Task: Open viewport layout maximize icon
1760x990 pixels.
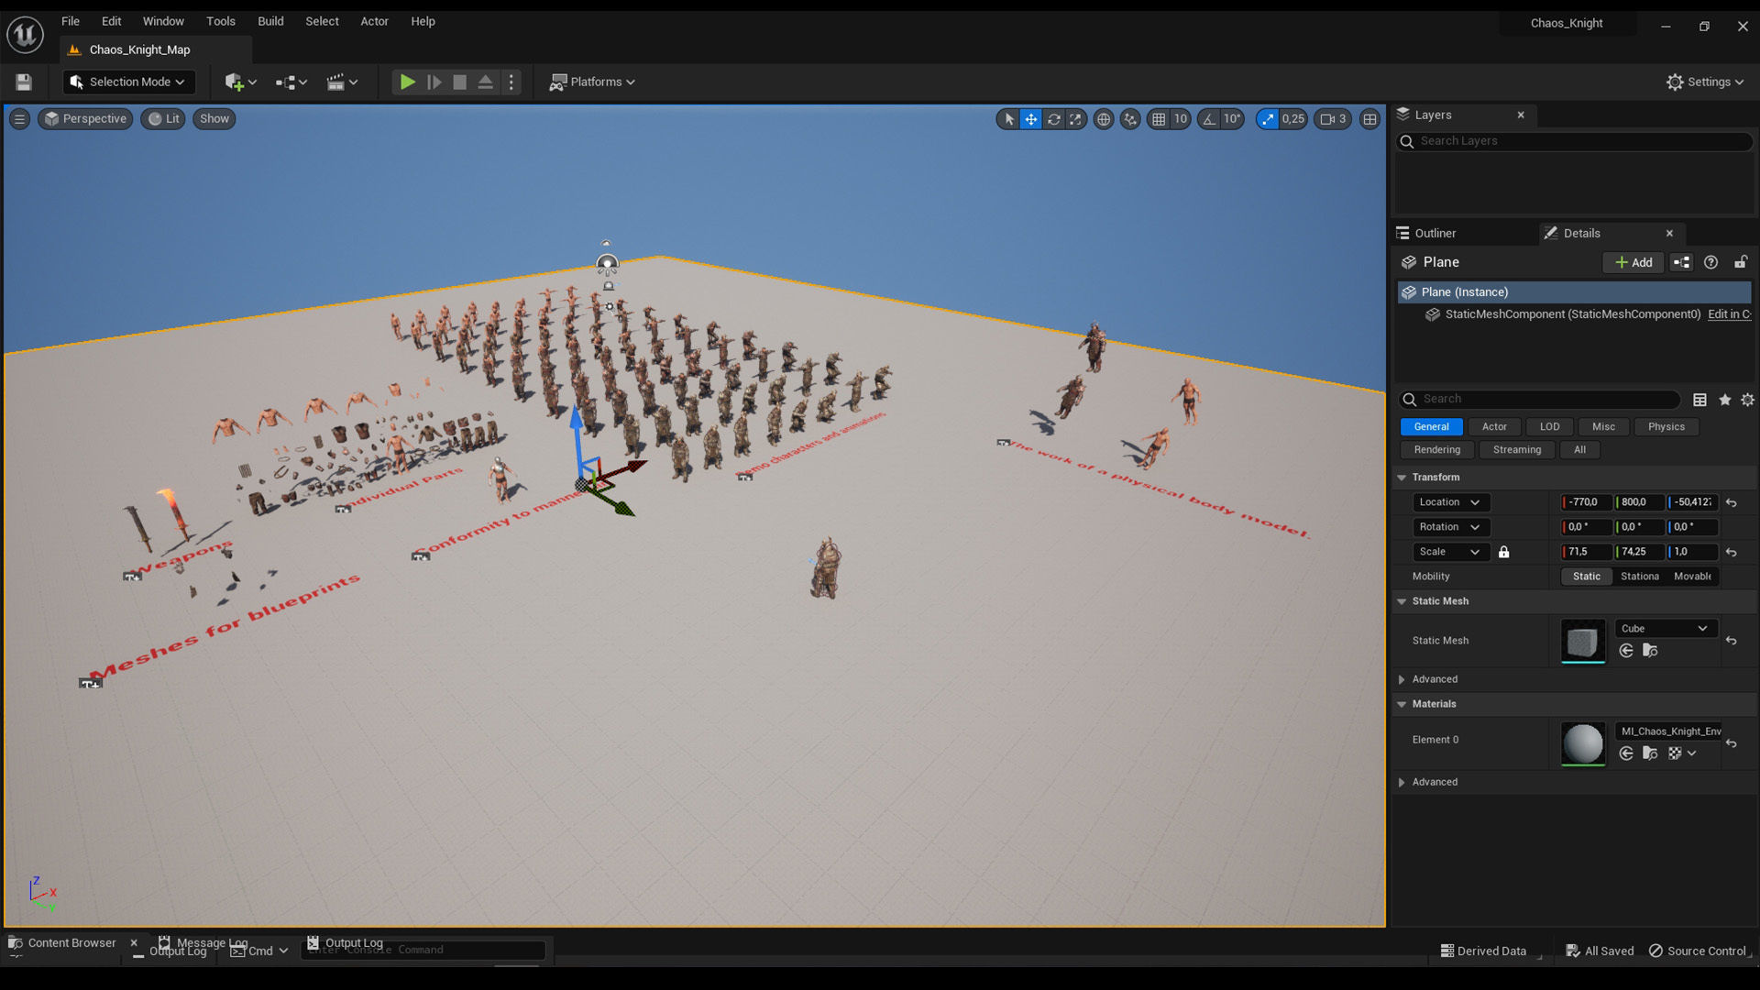Action: point(1369,118)
